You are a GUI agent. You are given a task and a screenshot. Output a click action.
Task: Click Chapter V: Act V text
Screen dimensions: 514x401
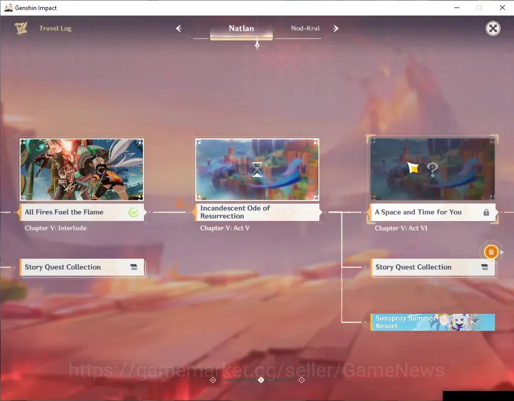(x=225, y=228)
